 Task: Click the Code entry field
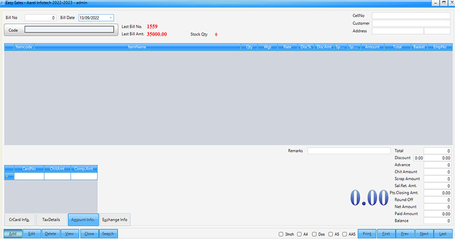[x=69, y=30]
